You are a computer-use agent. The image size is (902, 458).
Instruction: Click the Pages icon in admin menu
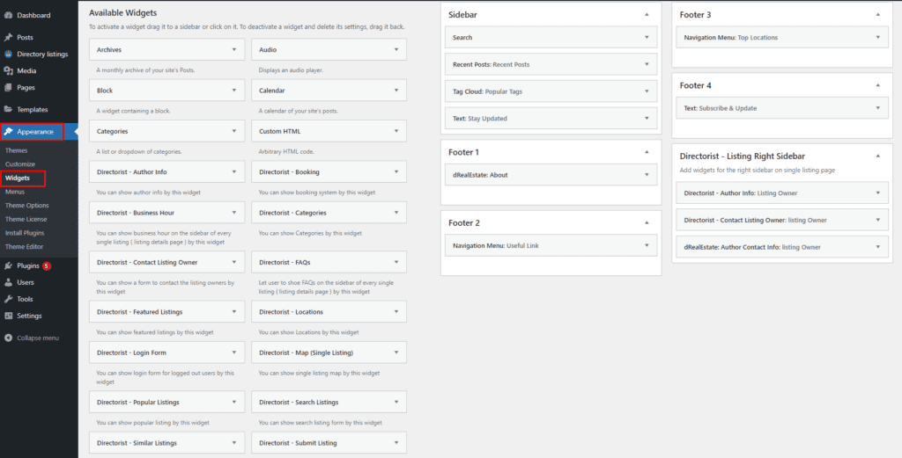9,88
